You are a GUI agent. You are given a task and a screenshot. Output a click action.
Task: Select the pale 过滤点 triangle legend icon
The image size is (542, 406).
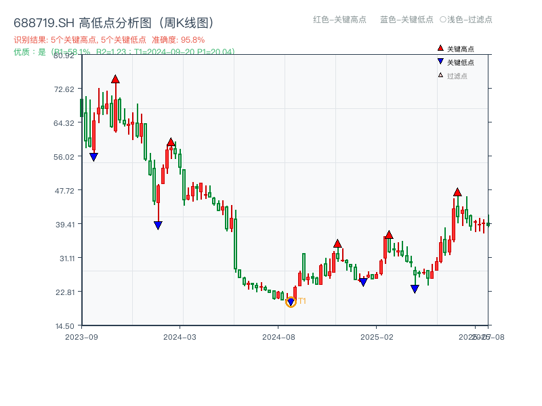point(439,76)
